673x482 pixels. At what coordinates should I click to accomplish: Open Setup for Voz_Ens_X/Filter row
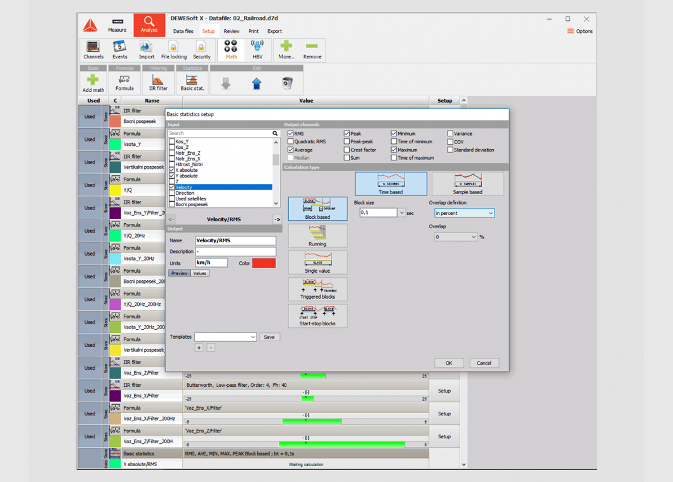(x=444, y=391)
